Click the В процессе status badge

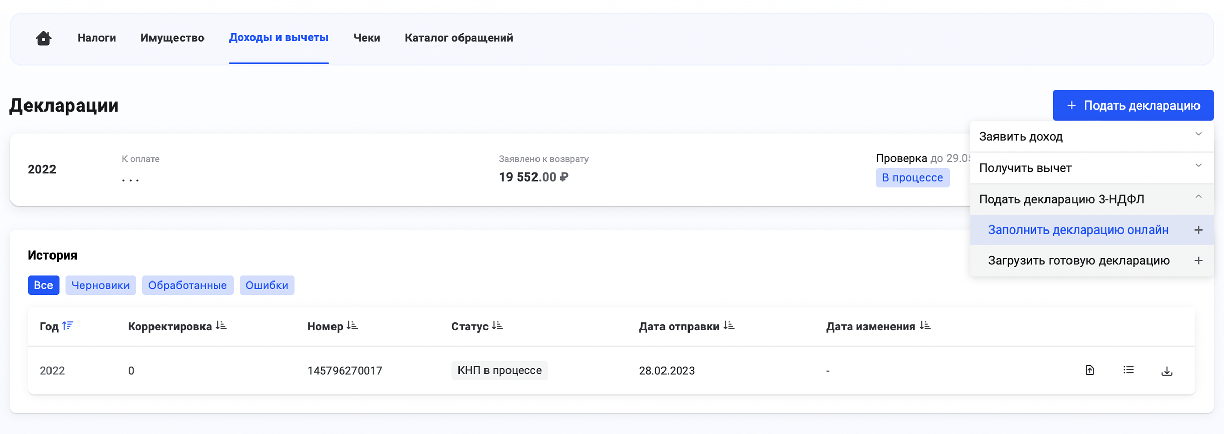click(x=913, y=177)
